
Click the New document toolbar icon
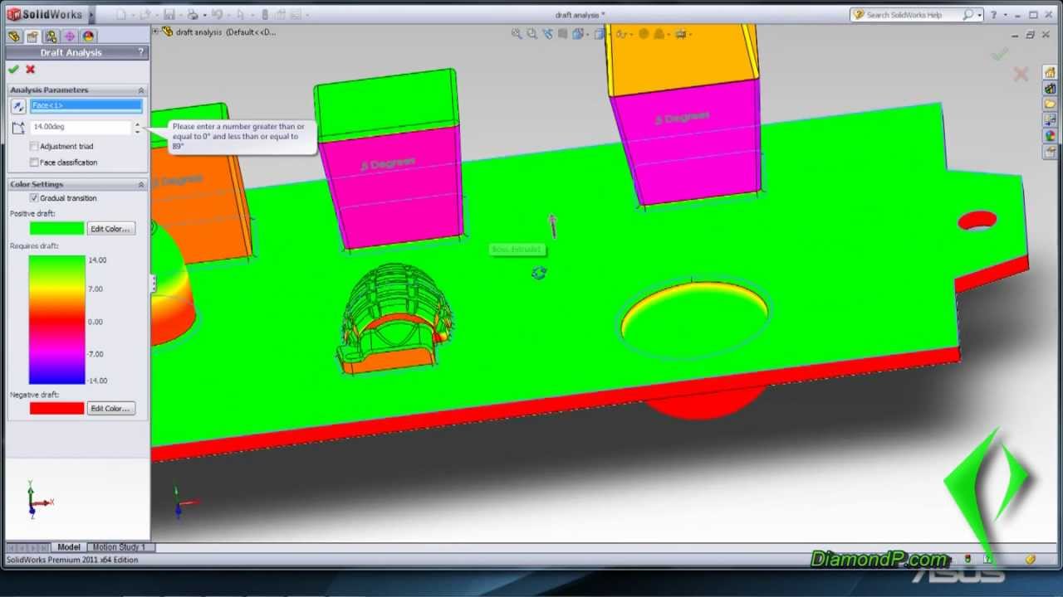click(122, 15)
